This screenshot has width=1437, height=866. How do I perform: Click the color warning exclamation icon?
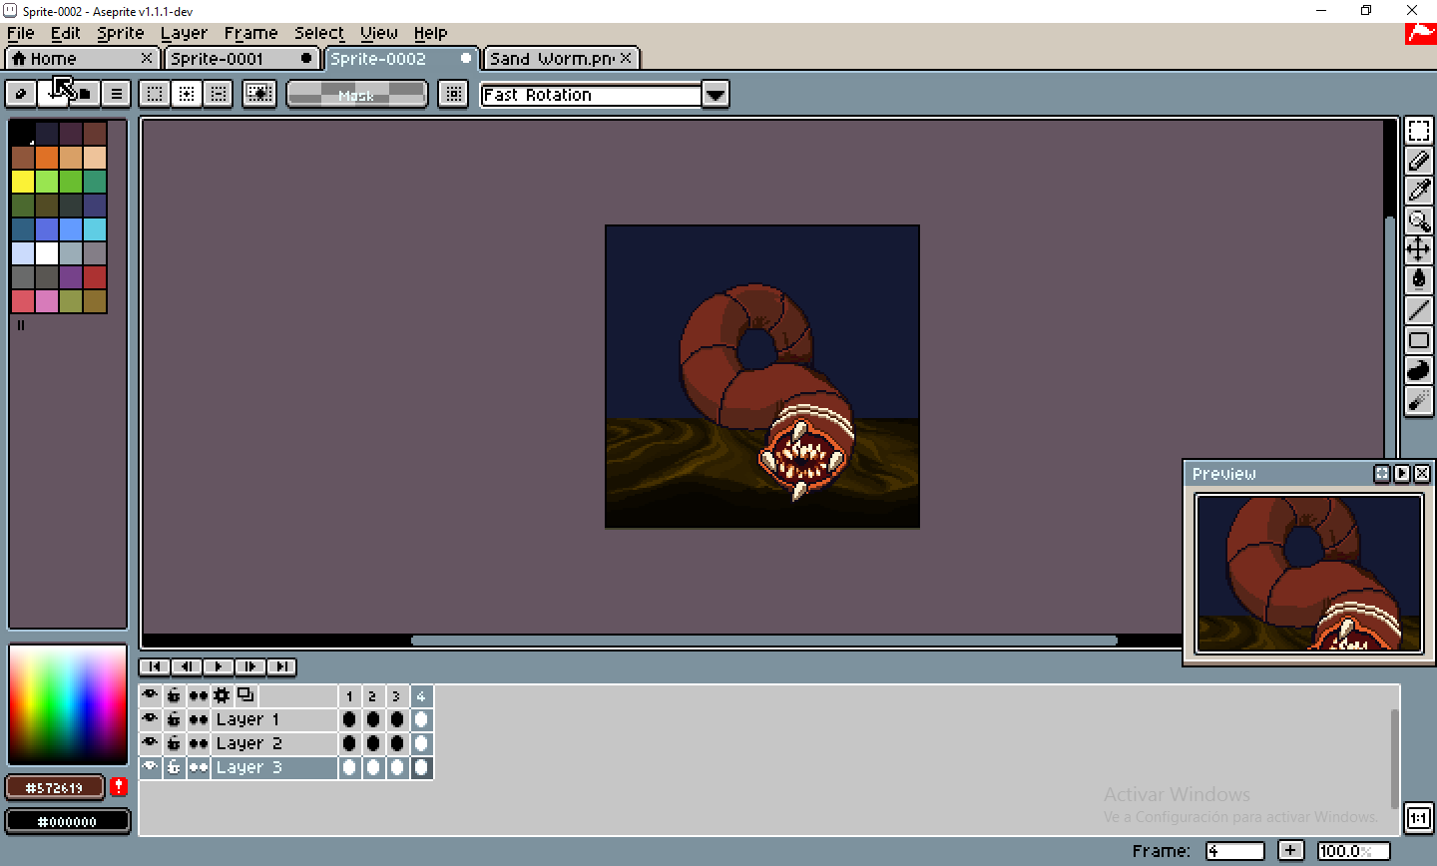click(119, 787)
